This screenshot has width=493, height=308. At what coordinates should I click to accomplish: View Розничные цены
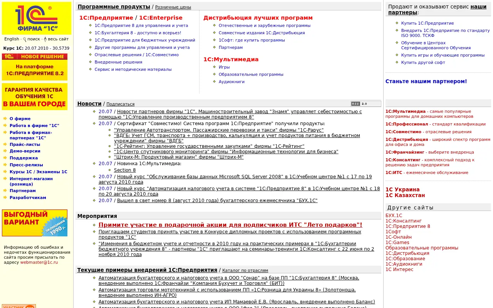[x=173, y=7]
